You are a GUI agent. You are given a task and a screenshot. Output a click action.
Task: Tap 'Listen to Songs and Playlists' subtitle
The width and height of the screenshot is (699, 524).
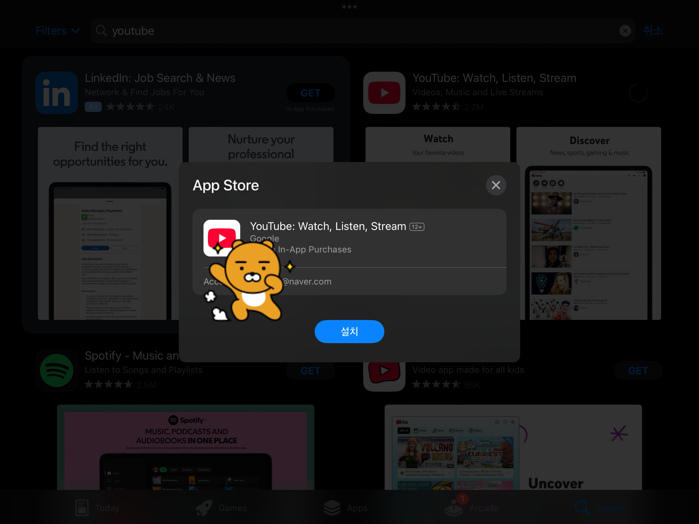(x=143, y=370)
